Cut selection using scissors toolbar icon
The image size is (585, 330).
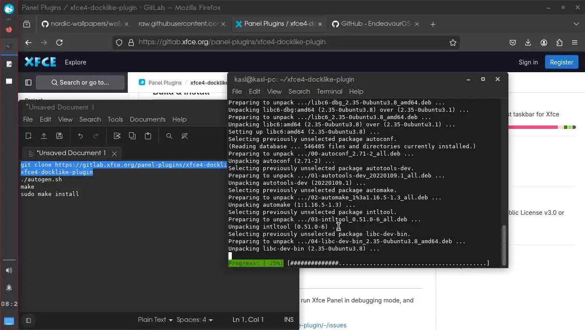(x=117, y=136)
